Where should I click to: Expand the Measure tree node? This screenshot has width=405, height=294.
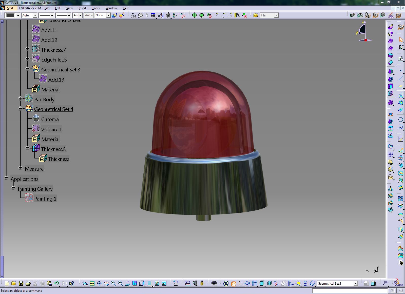20,168
